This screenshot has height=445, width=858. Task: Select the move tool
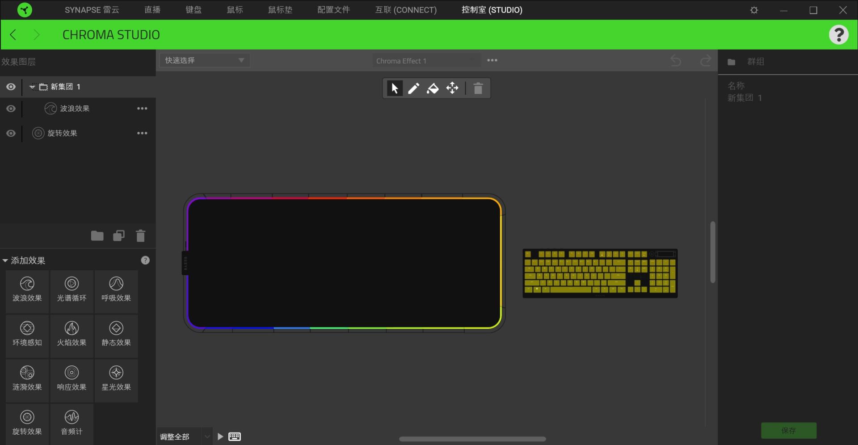tap(452, 88)
